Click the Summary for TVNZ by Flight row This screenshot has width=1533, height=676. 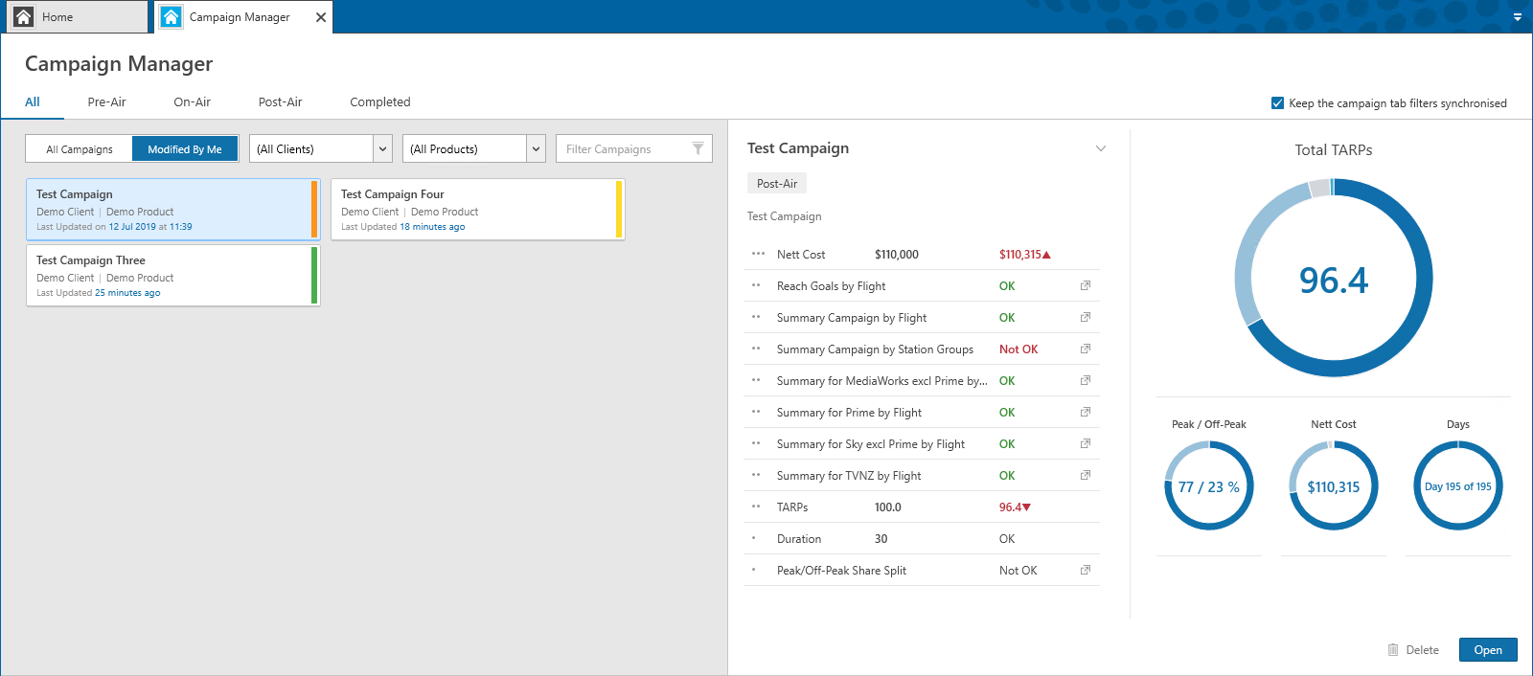(x=922, y=475)
